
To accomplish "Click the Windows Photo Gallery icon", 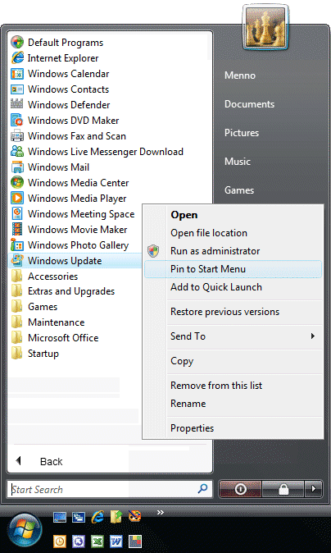I will click(17, 245).
